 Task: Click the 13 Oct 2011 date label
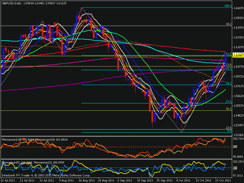click(203, 180)
